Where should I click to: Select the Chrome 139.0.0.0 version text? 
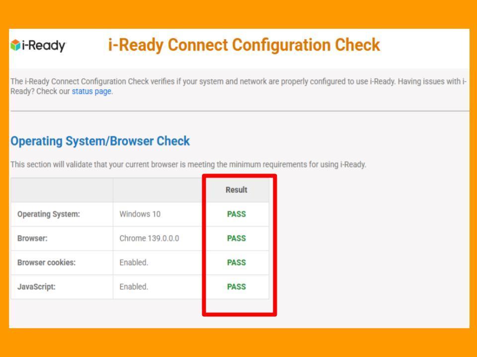coord(149,238)
